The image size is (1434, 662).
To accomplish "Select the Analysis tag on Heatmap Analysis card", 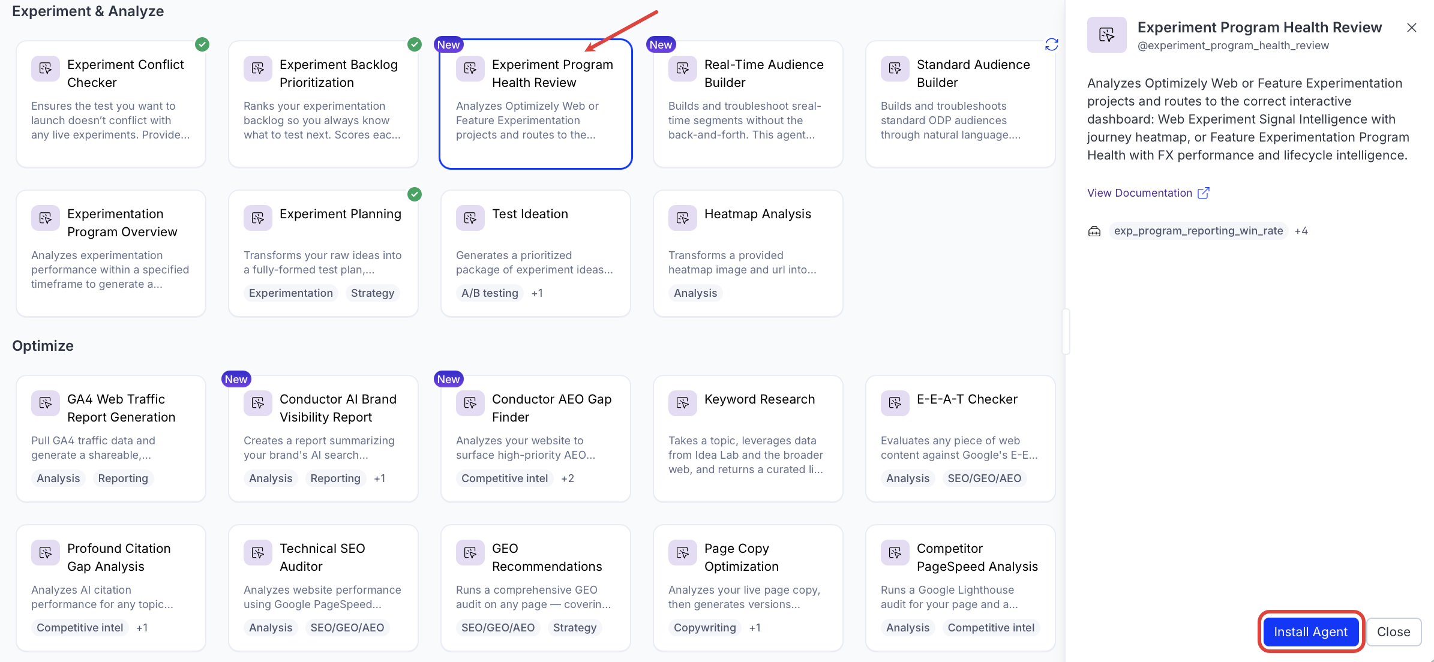I will point(695,293).
